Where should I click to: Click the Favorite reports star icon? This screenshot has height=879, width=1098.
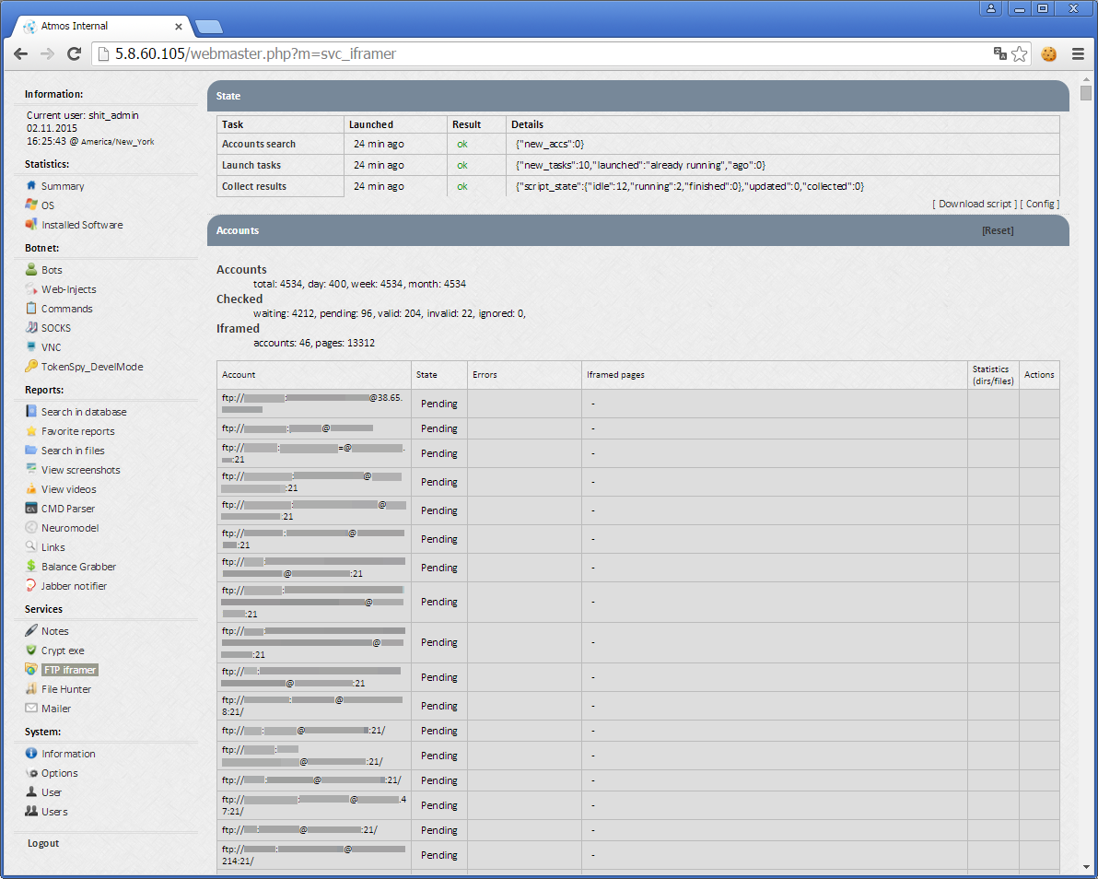pos(30,430)
